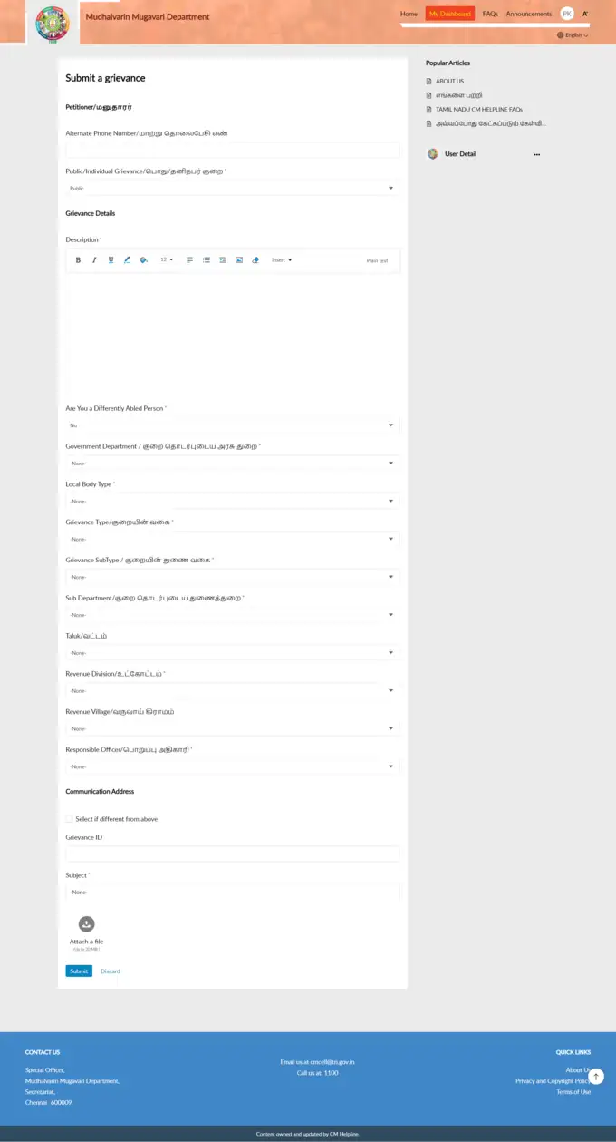Click the Discard link
The height and width of the screenshot is (1142, 616).
[x=110, y=971]
